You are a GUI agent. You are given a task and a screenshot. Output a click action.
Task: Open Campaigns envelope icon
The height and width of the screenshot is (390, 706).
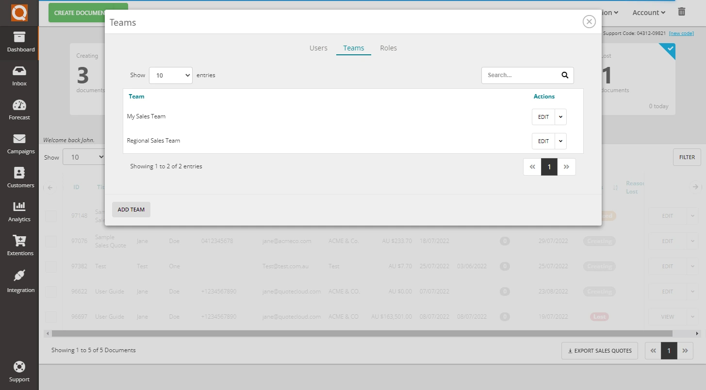tap(19, 140)
